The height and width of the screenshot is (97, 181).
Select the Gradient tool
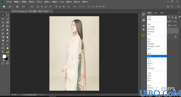coord(3,37)
